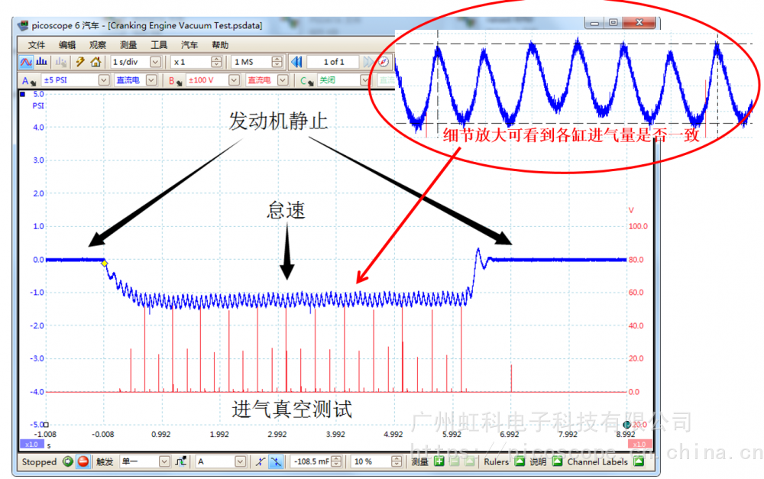Screen dimensions: 764x479
Task: Click the 测量 label in bottom bar
Action: (x=420, y=461)
